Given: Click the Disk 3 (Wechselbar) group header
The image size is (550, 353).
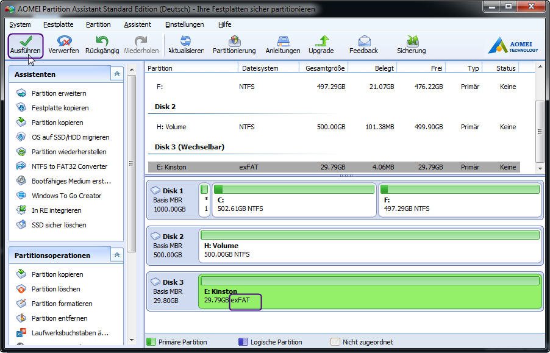Looking at the screenshot, I should (190, 147).
